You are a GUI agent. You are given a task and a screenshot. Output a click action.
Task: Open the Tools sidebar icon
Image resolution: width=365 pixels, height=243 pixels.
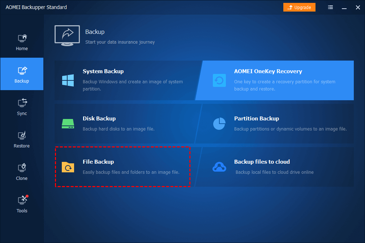click(x=22, y=200)
